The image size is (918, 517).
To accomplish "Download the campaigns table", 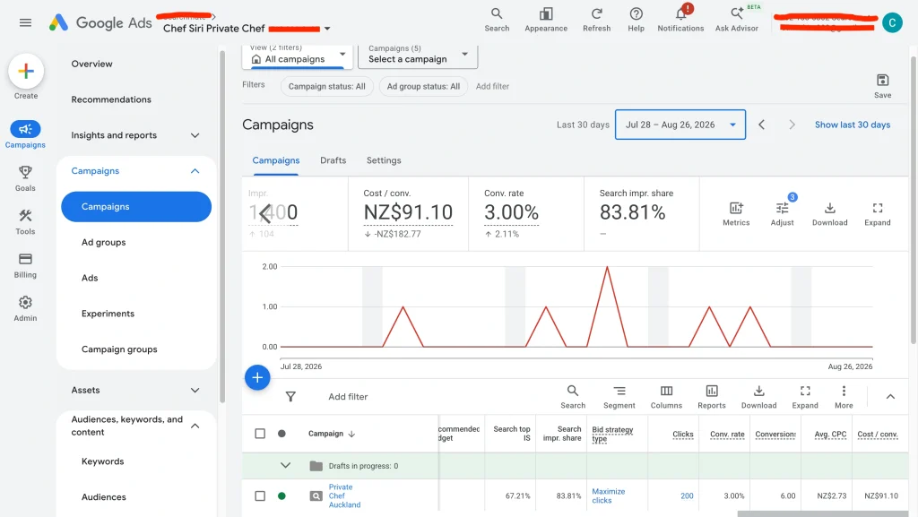I will (758, 397).
